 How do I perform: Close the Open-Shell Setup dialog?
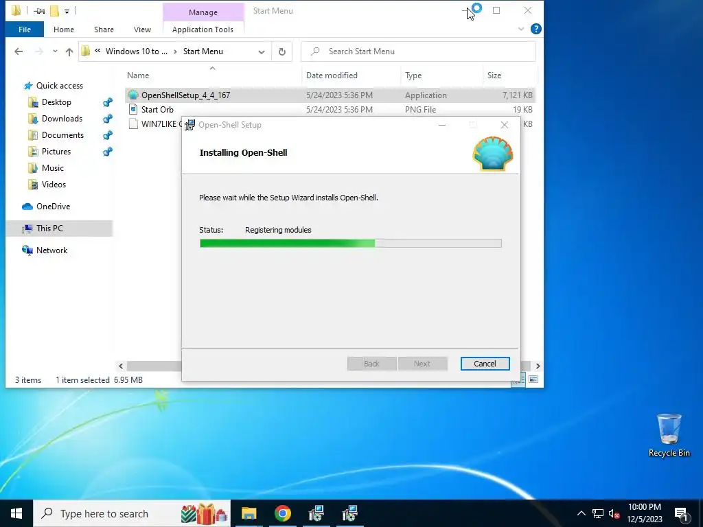click(x=505, y=125)
